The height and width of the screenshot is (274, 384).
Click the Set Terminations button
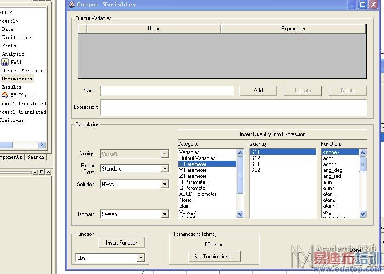[x=214, y=257]
